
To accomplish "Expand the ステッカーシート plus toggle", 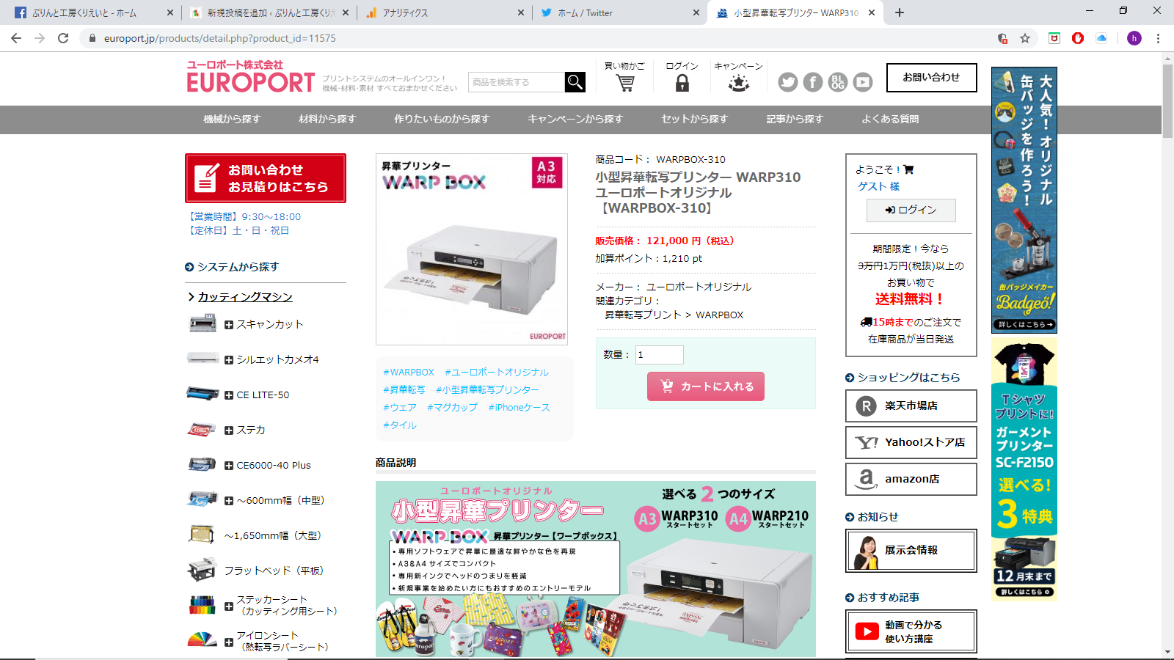I will tap(229, 606).
